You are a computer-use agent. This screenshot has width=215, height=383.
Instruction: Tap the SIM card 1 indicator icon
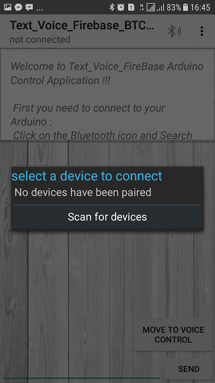click(131, 7)
